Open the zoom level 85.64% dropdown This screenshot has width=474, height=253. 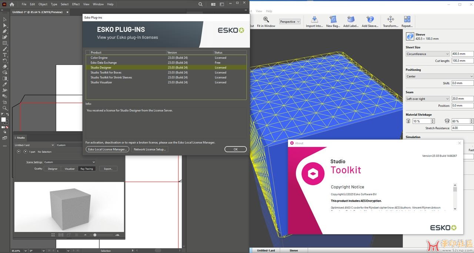(x=25, y=251)
